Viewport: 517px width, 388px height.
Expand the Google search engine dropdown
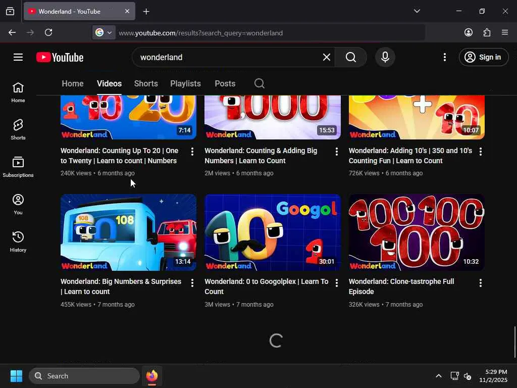[104, 32]
